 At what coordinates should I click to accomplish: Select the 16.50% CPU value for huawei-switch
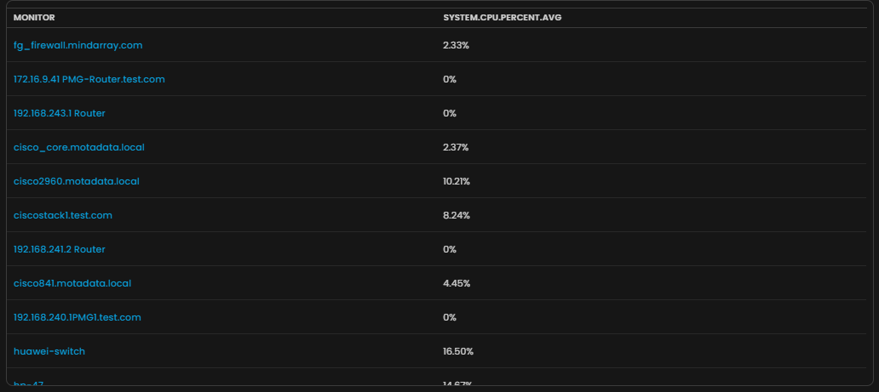pyautogui.click(x=458, y=351)
